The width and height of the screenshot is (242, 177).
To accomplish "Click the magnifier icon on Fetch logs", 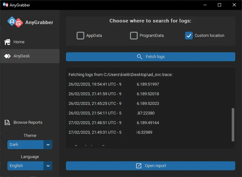I will coord(139,57).
